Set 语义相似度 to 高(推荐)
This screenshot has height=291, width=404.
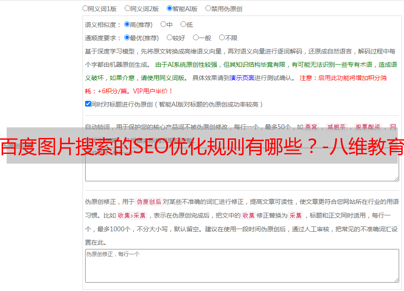click(x=127, y=24)
